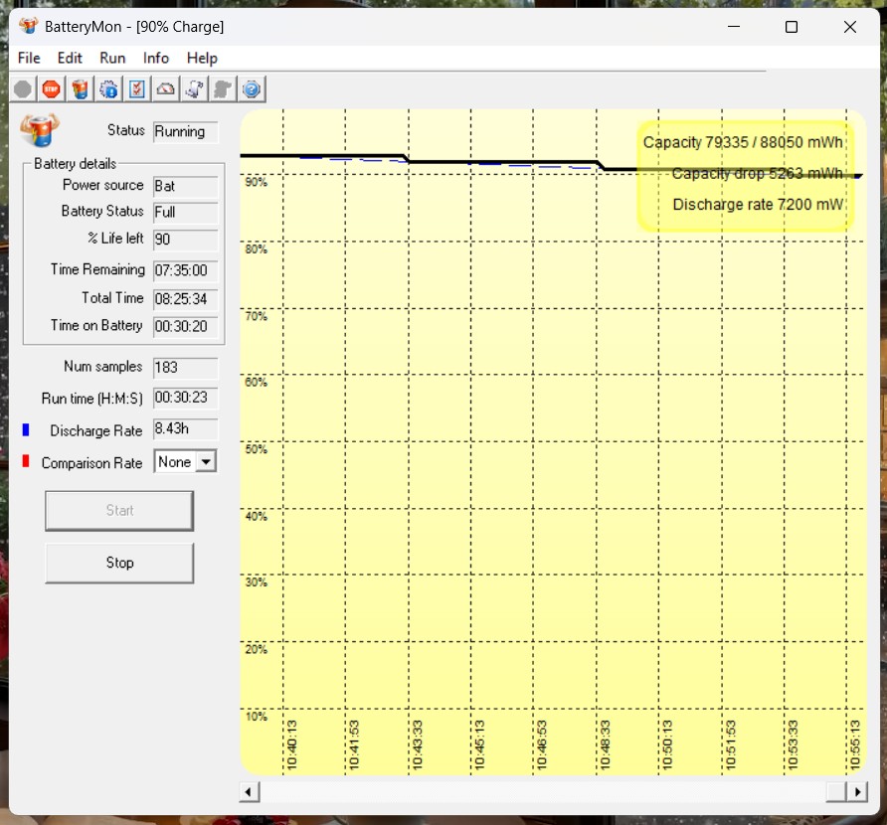Click the disabled Start button
887x825 pixels.
(119, 511)
